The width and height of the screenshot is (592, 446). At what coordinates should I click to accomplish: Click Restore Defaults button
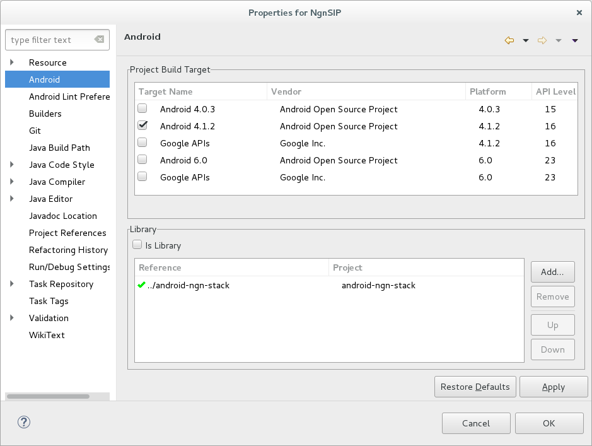(475, 387)
